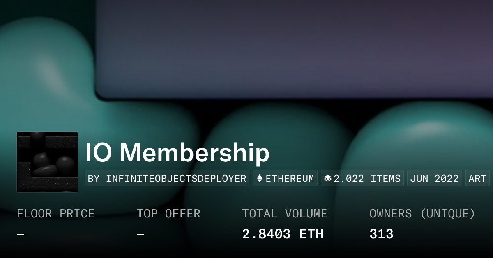
Task: Click the 313 unique owners count
Action: (381, 234)
